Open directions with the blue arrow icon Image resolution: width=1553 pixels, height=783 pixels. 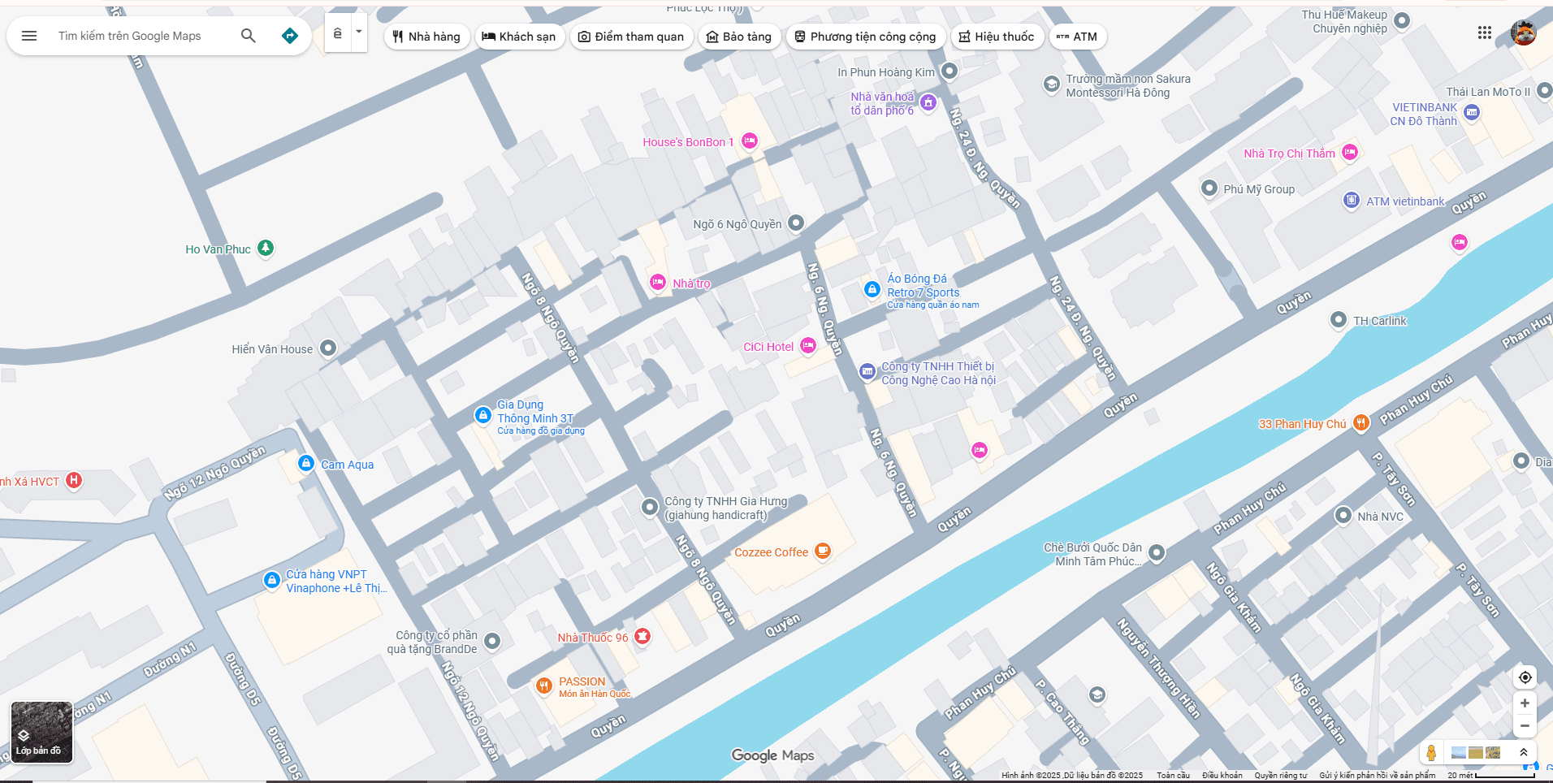tap(290, 36)
